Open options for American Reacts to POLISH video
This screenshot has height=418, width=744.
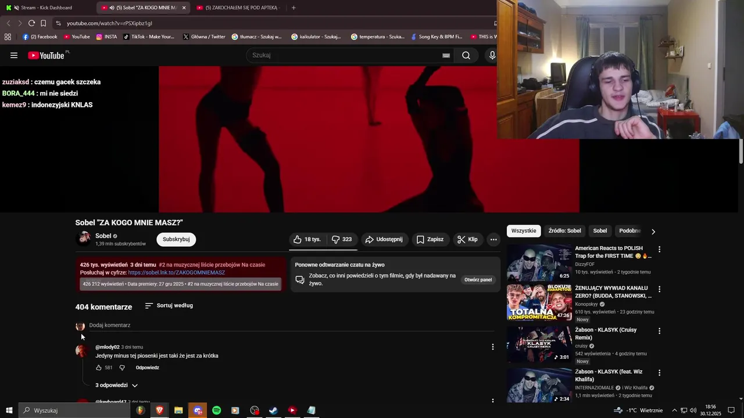659,249
